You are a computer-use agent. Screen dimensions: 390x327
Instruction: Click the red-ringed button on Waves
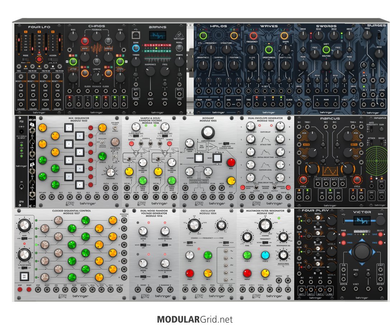[253, 36]
